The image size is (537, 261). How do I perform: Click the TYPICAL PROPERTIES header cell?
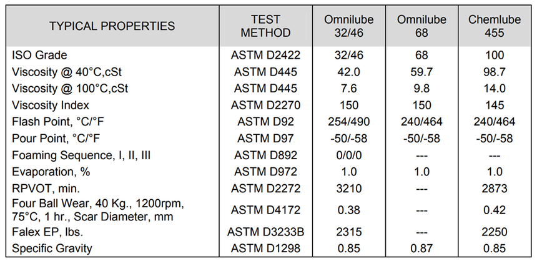coord(112,26)
